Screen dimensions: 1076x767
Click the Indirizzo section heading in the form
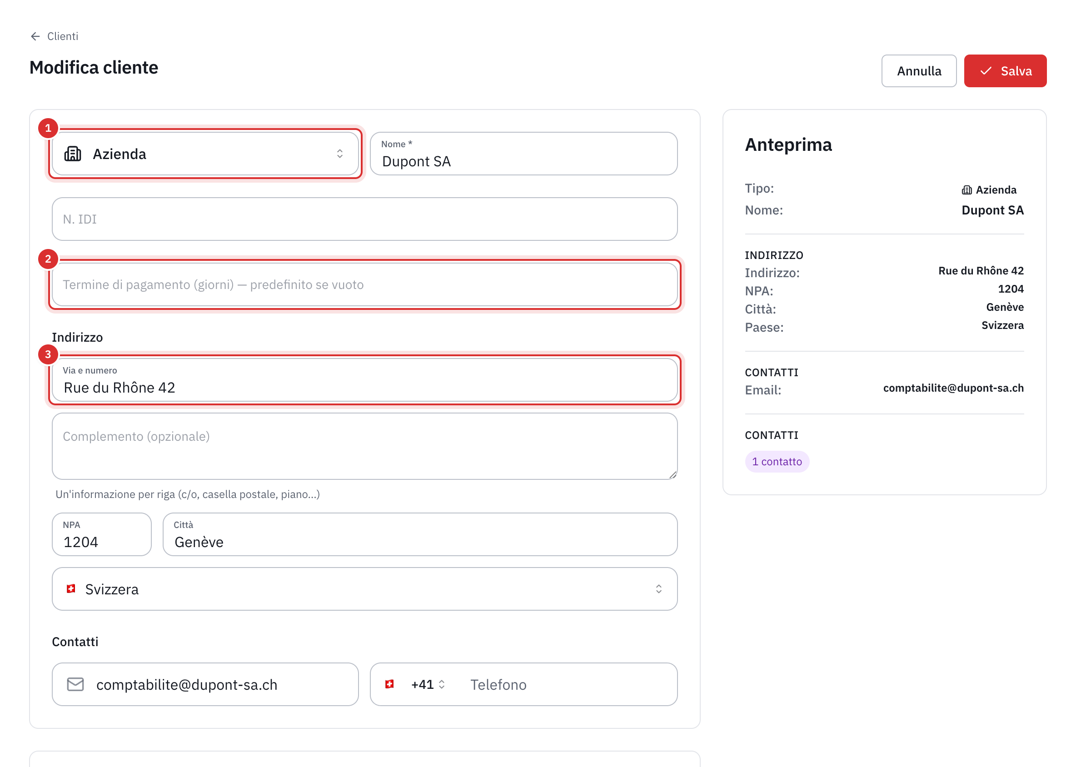[77, 337]
